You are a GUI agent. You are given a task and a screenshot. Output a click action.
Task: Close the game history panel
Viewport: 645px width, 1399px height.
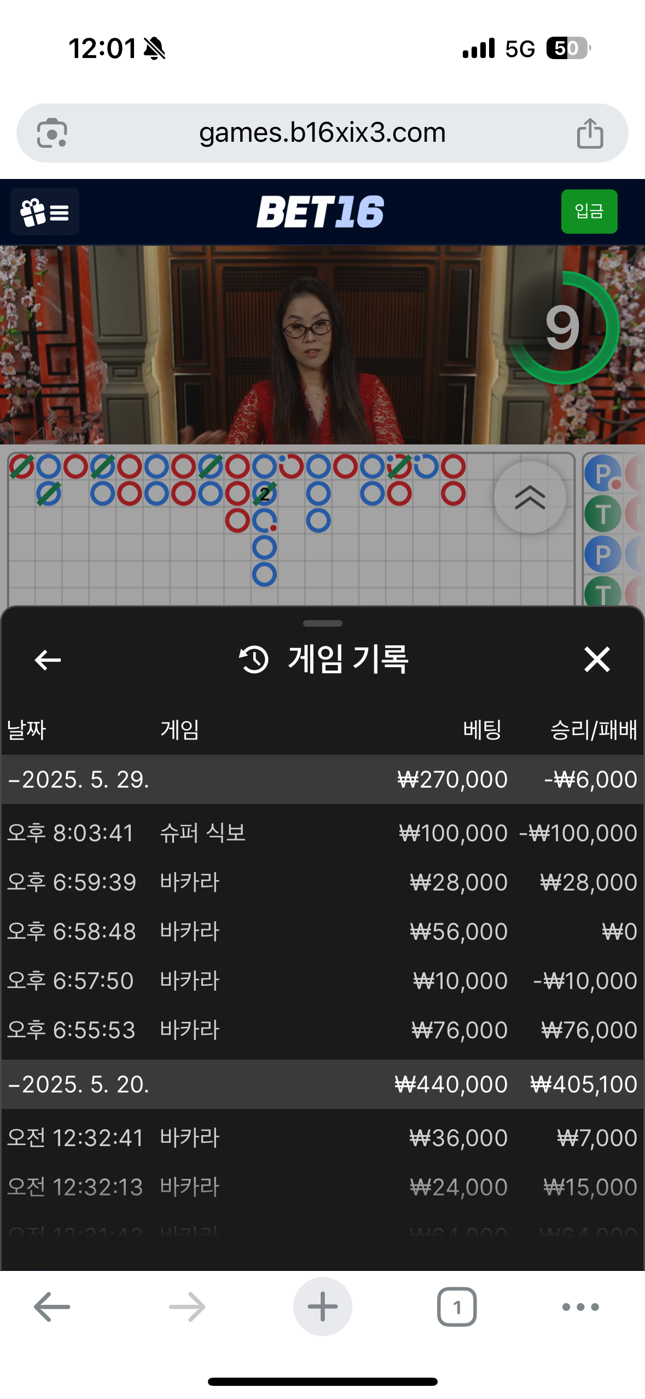coord(597,659)
